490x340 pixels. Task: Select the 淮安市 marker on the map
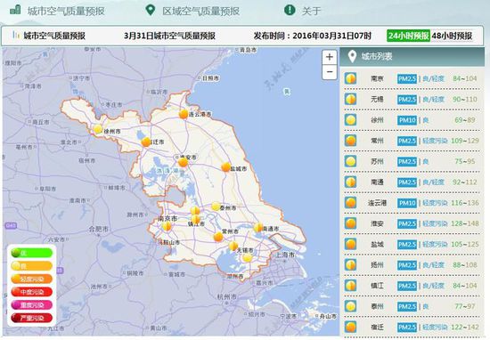point(183,162)
